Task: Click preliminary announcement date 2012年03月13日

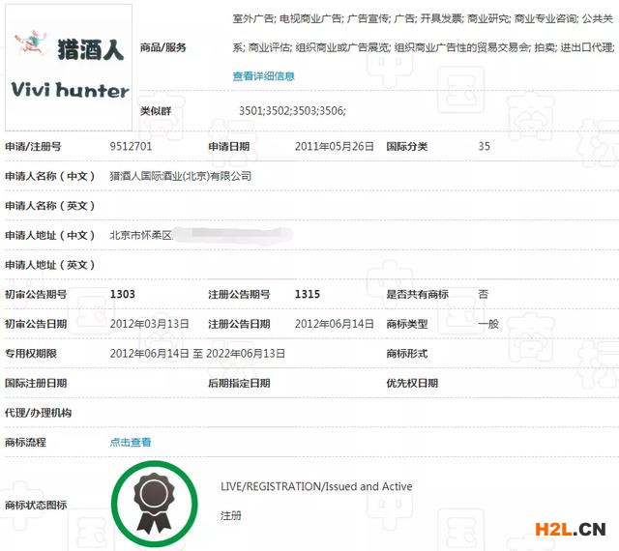Action: (x=150, y=324)
